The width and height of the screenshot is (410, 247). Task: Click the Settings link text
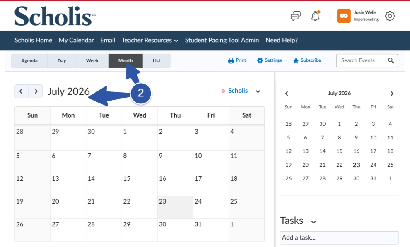[x=273, y=60]
